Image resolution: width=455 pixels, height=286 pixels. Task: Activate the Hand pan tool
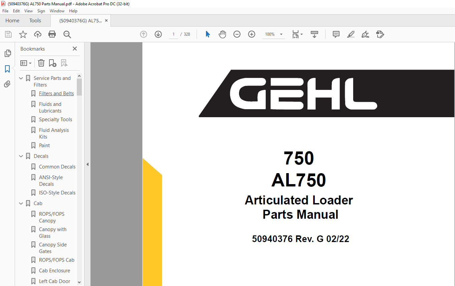[222, 34]
